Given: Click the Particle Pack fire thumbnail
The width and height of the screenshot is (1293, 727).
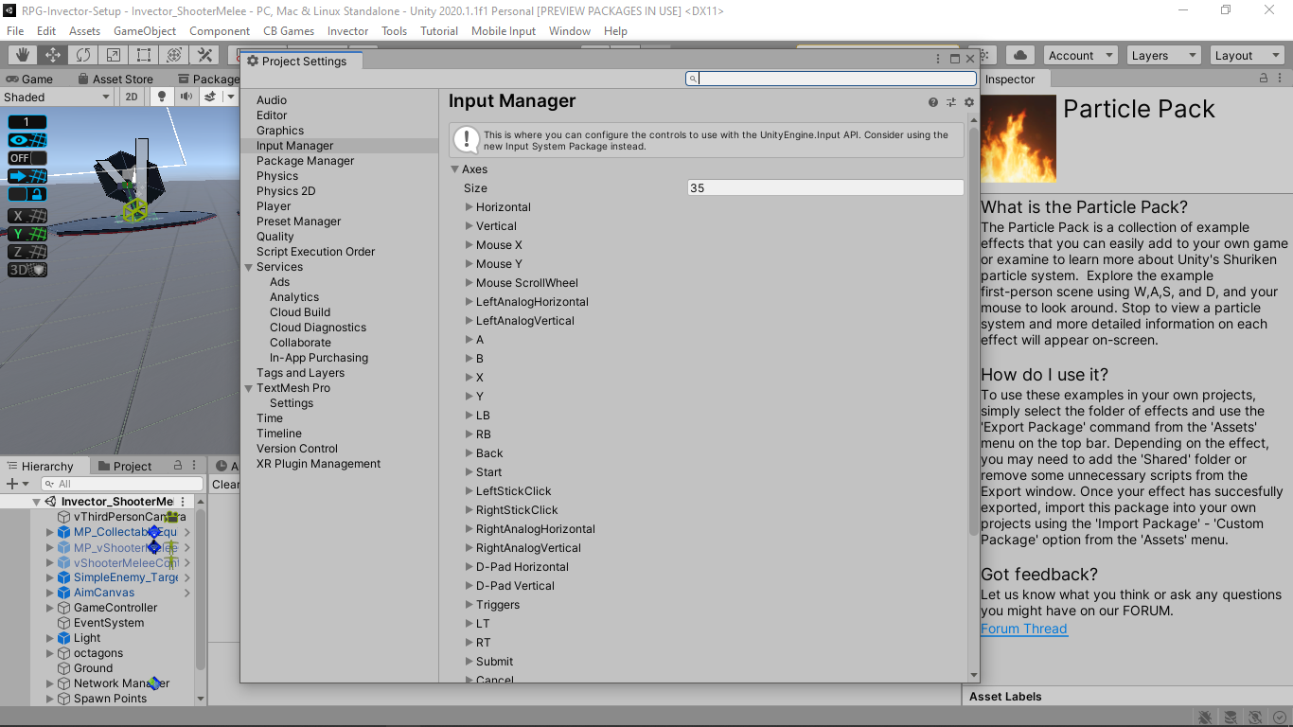Looking at the screenshot, I should pyautogui.click(x=1018, y=139).
